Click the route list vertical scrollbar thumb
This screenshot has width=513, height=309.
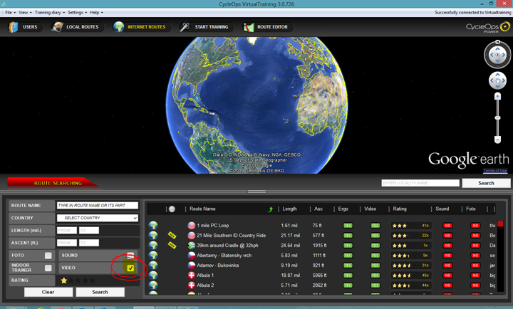point(500,224)
